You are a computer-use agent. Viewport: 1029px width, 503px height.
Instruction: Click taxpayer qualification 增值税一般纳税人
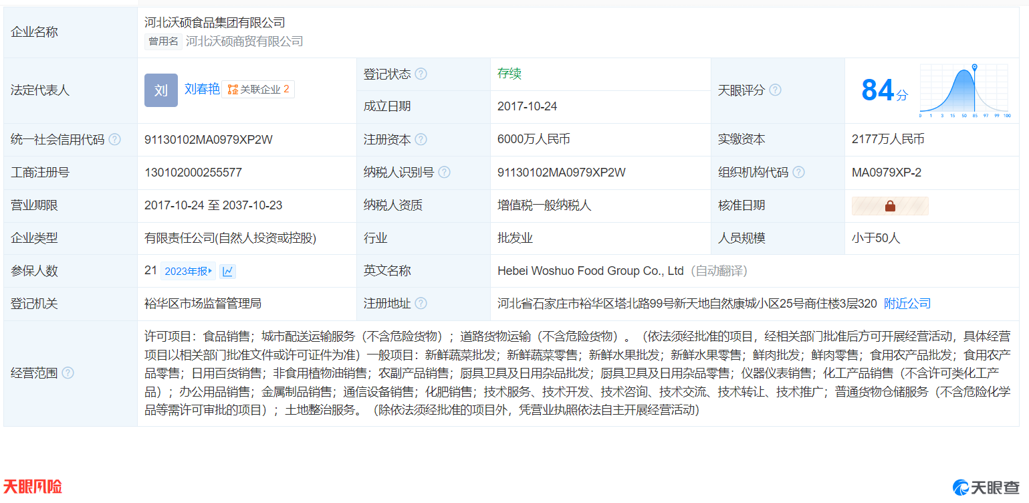(544, 205)
